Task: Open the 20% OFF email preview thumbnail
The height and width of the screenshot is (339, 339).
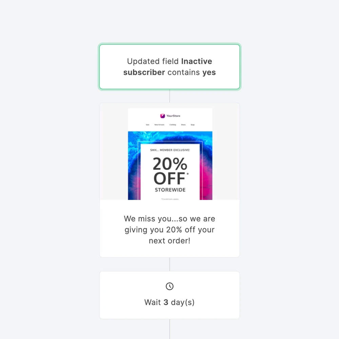Action: (170, 154)
